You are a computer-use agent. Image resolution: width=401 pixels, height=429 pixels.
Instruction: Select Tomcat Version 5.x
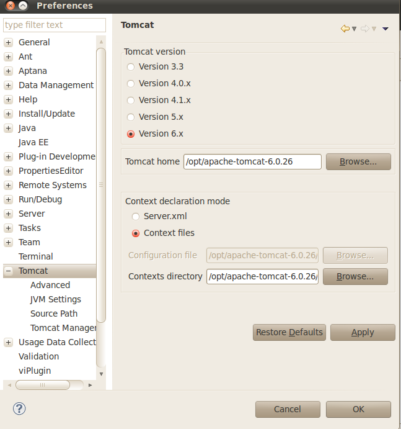click(131, 117)
